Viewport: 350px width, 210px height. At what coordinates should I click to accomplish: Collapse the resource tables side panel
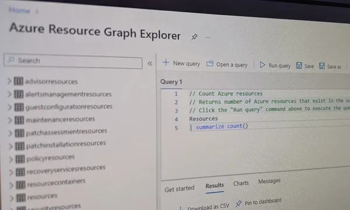coord(150,64)
